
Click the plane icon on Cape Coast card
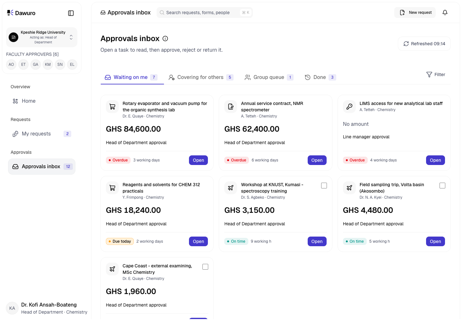112,269
